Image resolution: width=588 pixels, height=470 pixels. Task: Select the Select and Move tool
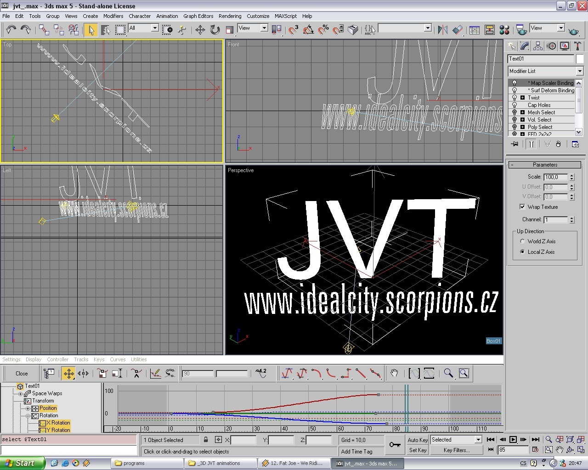[x=200, y=30]
